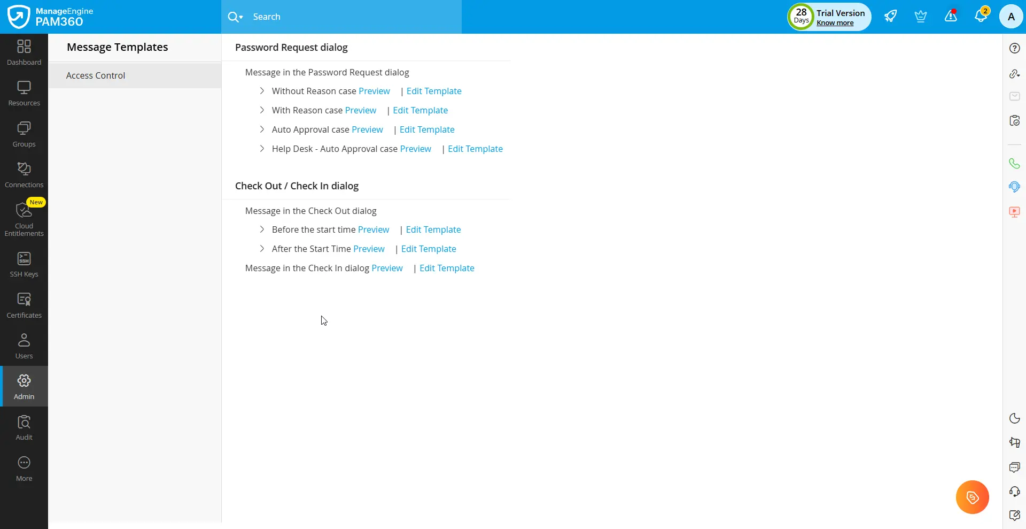Click the orange floating tag button
Viewport: 1026px width, 529px height.
972,497
